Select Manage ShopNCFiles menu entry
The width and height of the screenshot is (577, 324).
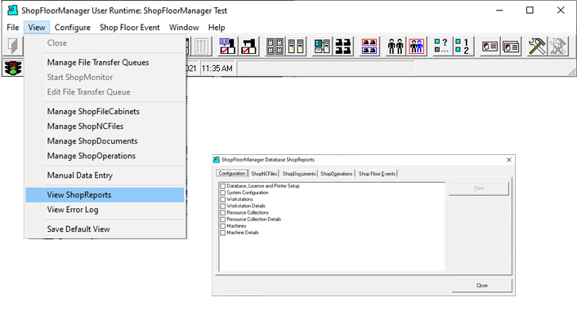(105, 126)
